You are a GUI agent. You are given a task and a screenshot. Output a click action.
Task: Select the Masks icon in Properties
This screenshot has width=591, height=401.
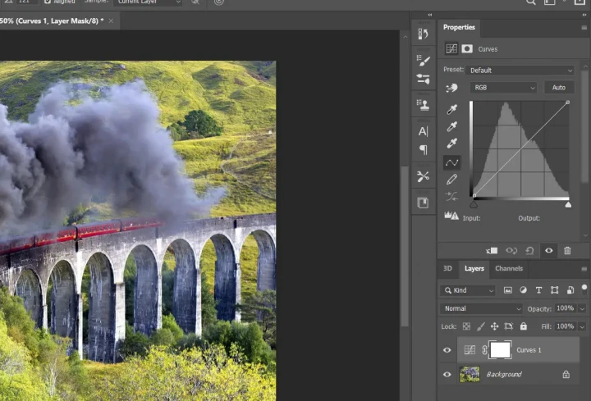(x=467, y=49)
